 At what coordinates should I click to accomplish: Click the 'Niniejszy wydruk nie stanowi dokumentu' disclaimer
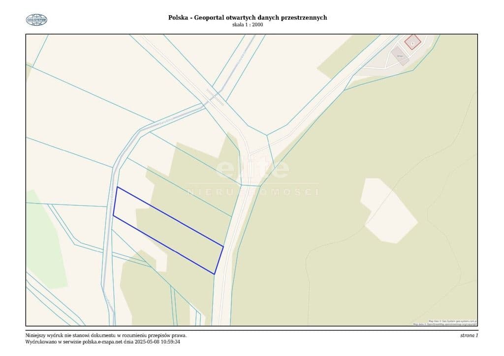pos(106,335)
